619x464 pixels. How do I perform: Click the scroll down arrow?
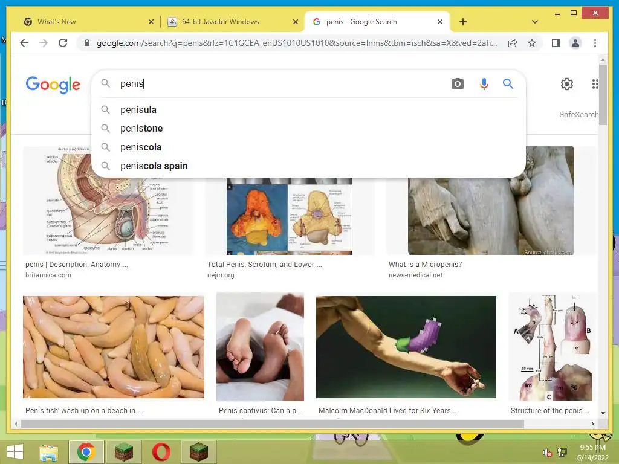(603, 413)
